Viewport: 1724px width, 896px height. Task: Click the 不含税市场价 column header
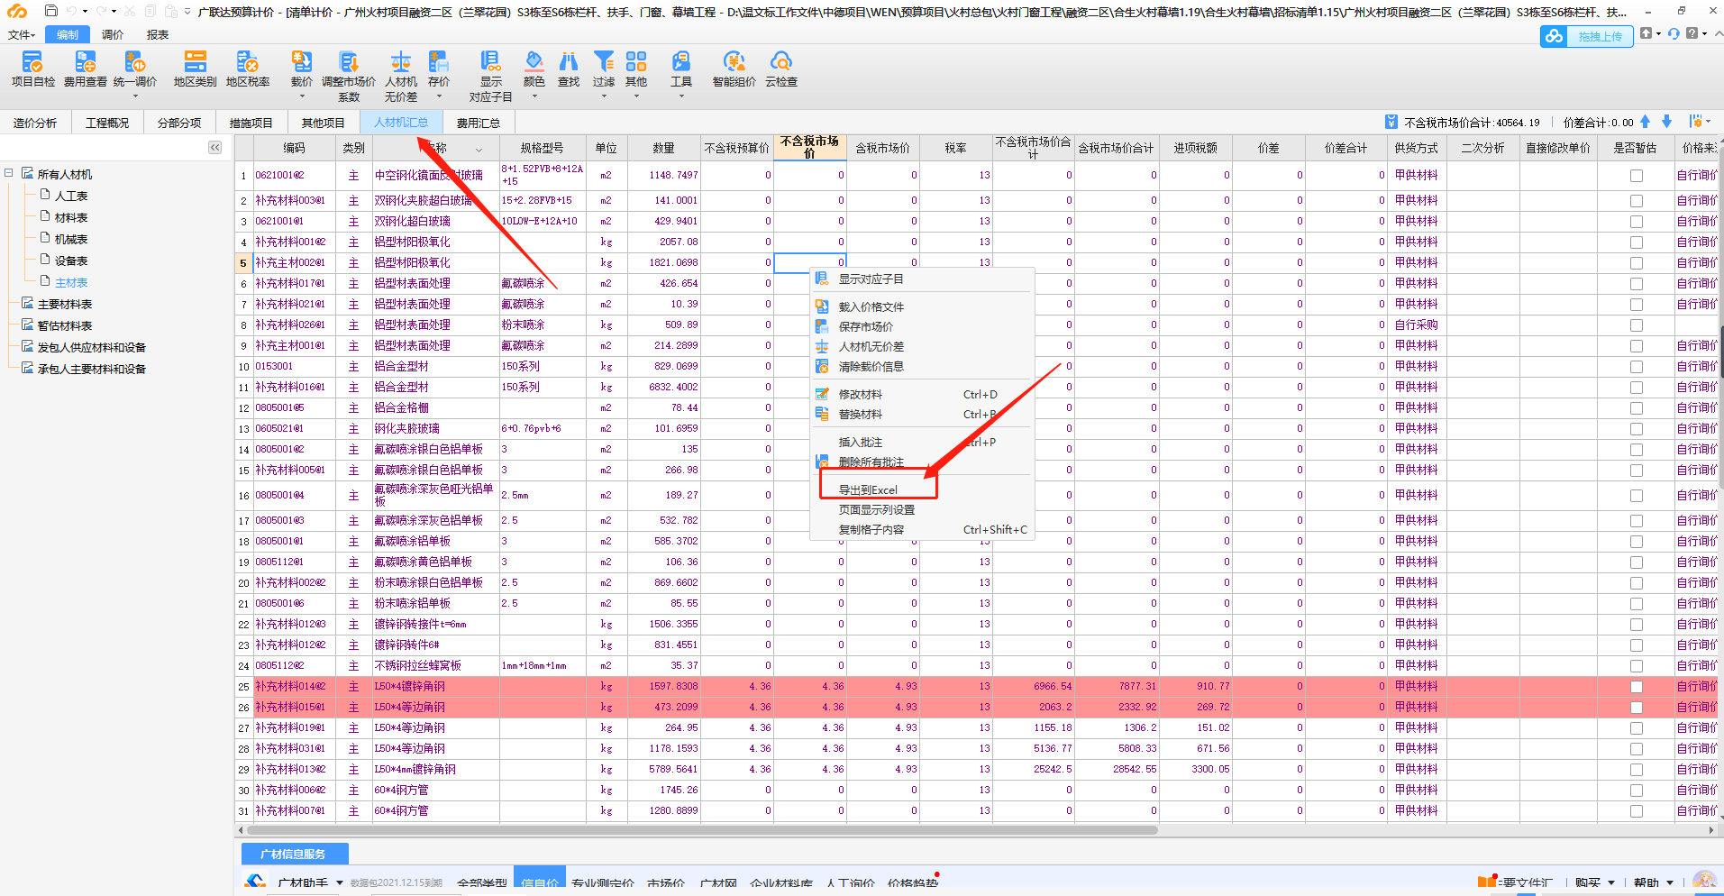[809, 147]
